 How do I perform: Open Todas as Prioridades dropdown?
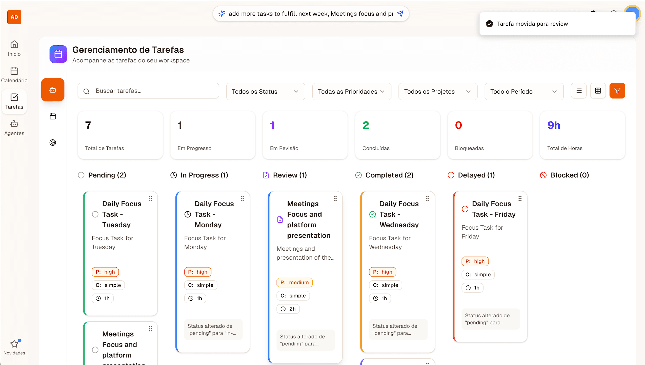351,92
